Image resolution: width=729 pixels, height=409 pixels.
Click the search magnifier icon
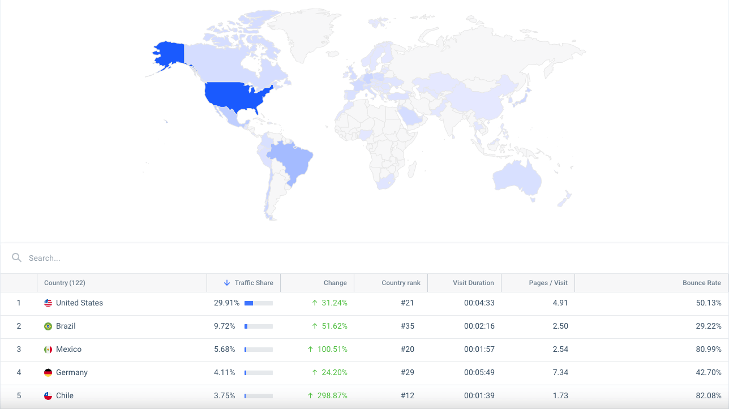click(17, 258)
